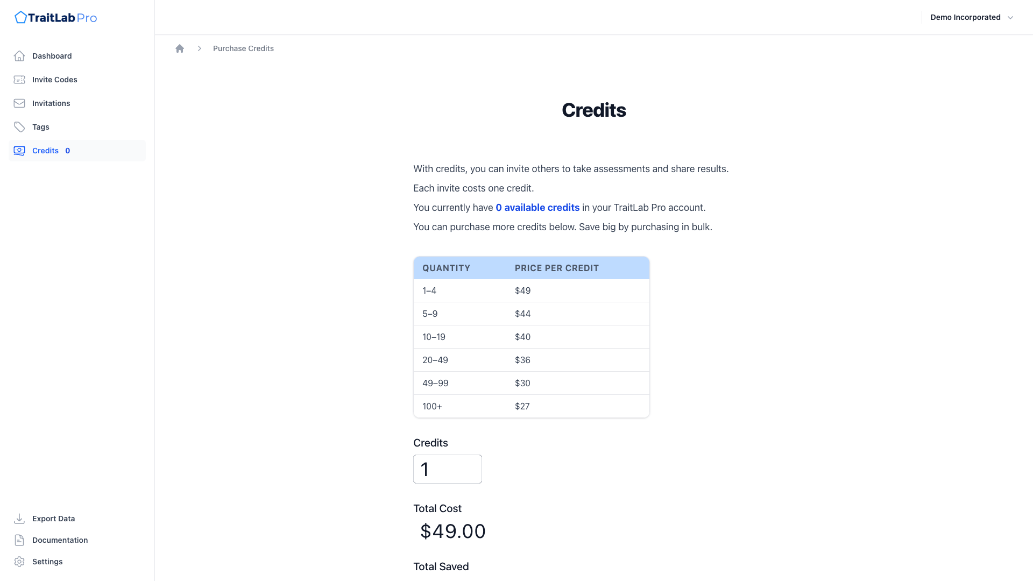Click the Credits quantity input field
The image size is (1033, 581).
(x=447, y=469)
